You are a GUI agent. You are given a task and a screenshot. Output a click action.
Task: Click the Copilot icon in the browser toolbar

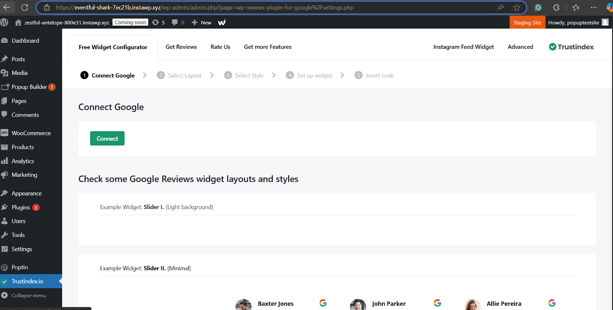tap(610, 7)
